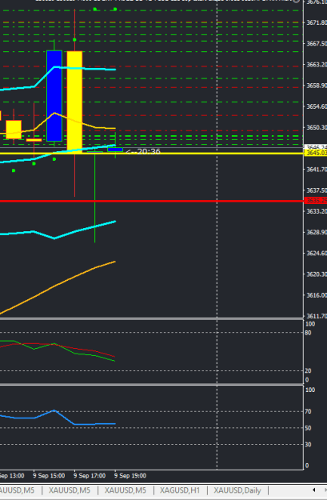
Task: Select the 20:36 candle countdown label
Action: click(x=143, y=151)
